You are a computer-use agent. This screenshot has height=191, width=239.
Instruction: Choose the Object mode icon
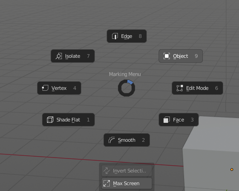pyautogui.click(x=167, y=56)
